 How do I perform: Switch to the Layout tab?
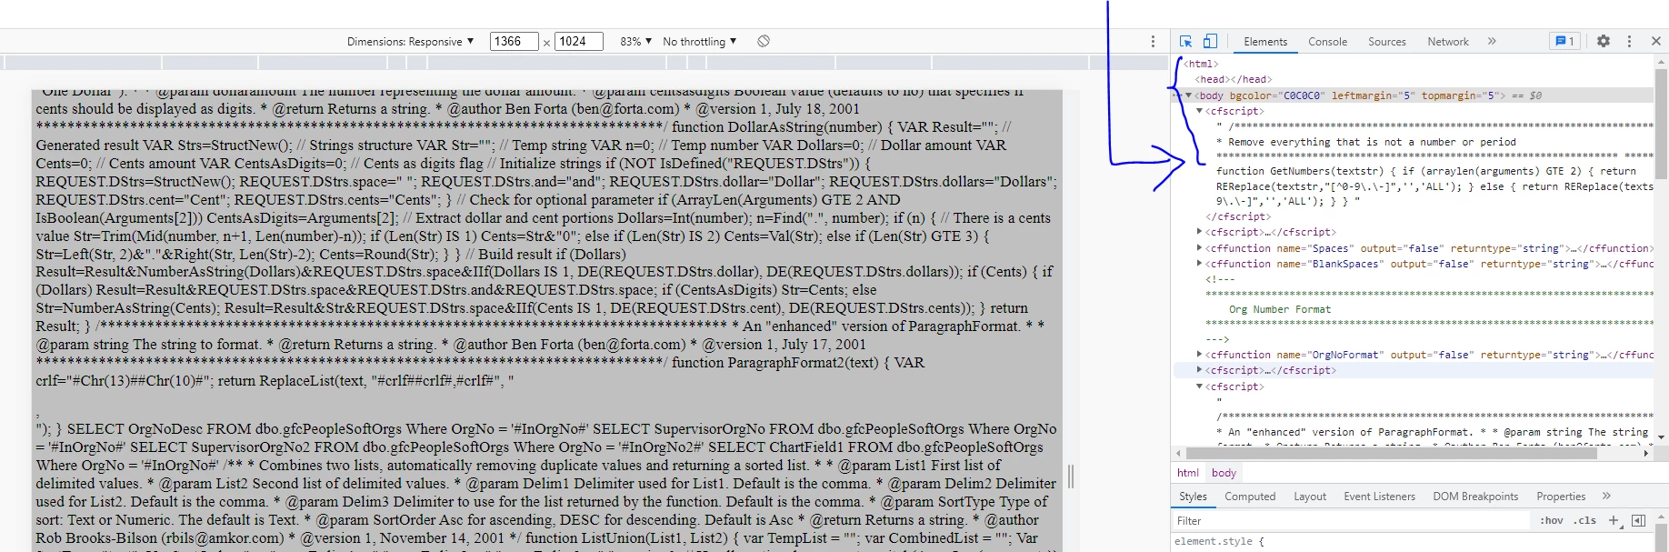(1310, 497)
